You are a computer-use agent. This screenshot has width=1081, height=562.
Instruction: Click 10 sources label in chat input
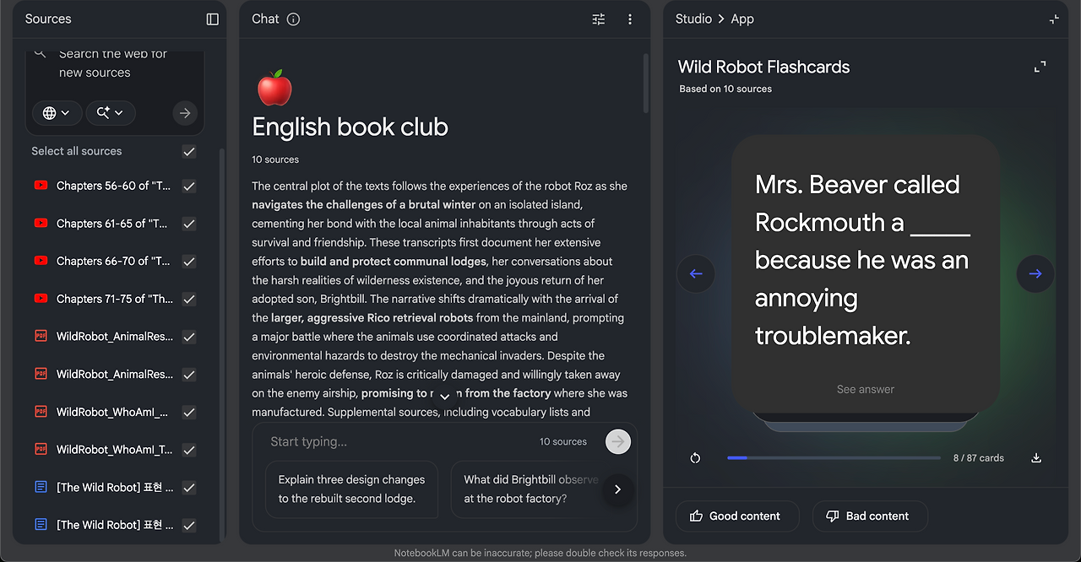563,441
